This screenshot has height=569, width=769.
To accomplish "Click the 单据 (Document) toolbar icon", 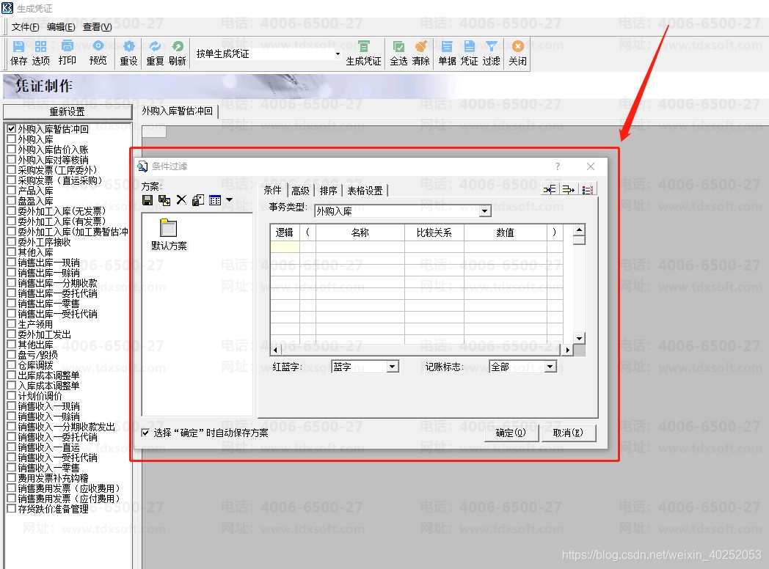I will (447, 53).
